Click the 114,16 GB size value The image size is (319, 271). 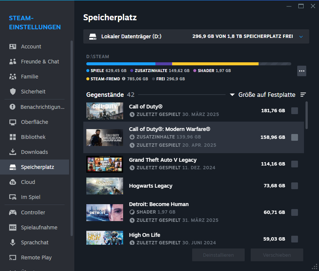click(273, 164)
